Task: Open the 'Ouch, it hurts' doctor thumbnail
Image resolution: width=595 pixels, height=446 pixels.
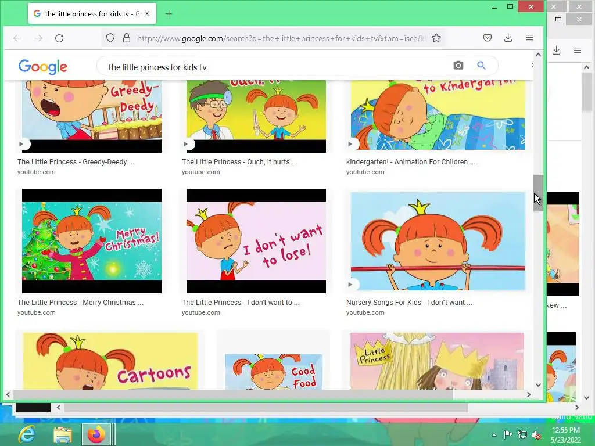Action: tap(256, 116)
